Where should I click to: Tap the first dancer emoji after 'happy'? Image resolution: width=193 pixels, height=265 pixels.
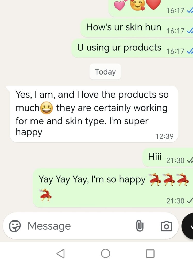coord(155,179)
